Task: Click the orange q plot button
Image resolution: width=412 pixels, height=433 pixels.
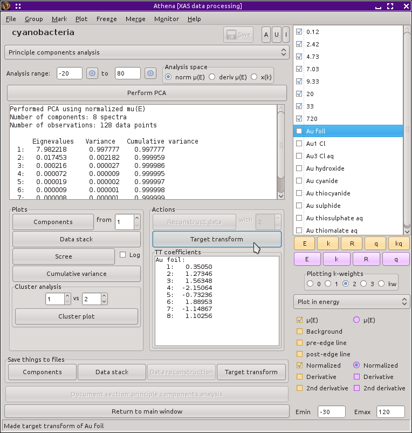Action: pos(376,243)
